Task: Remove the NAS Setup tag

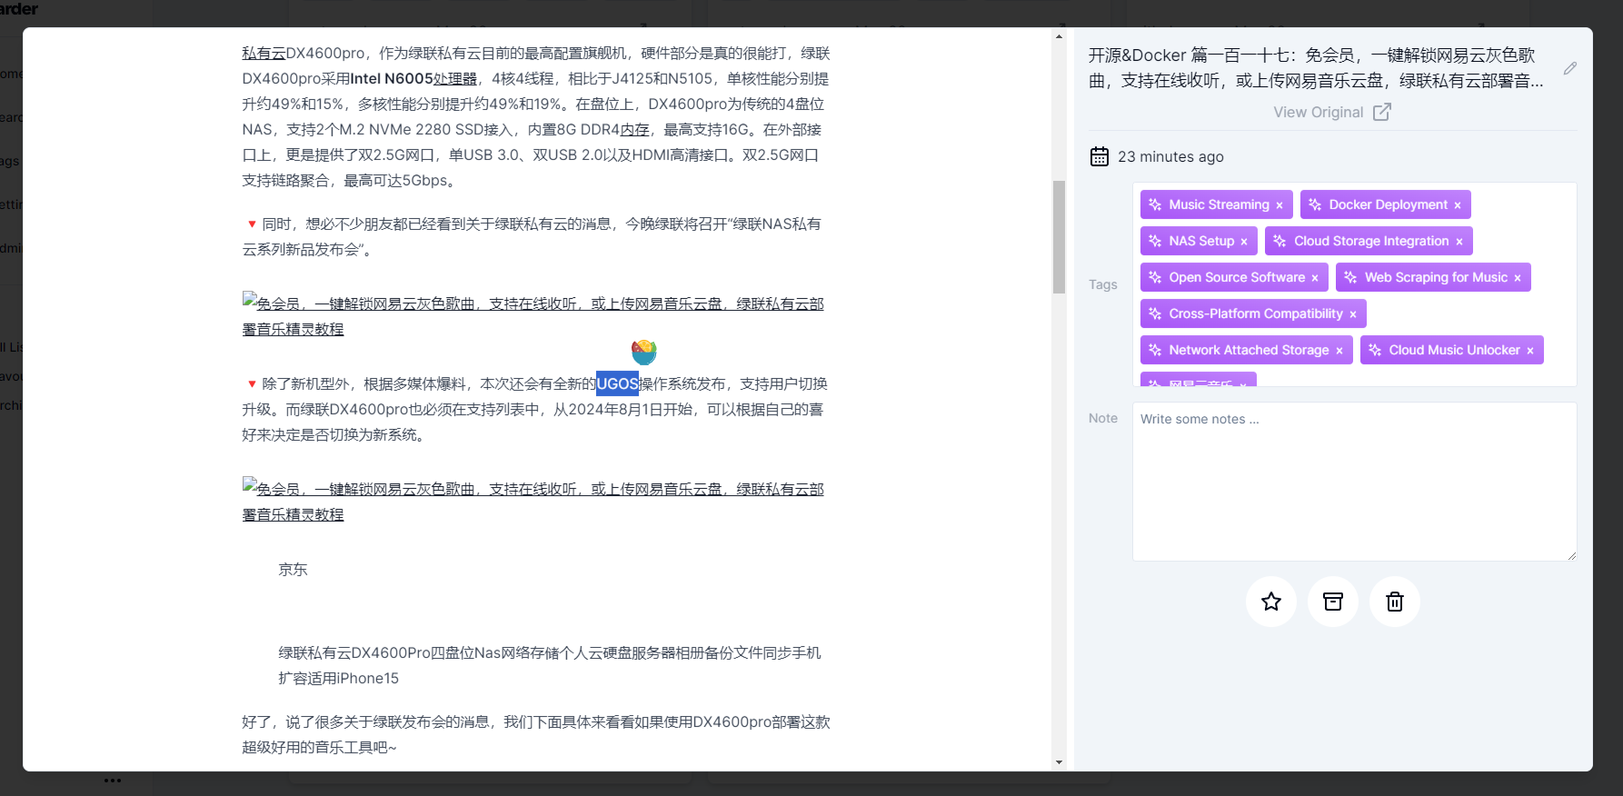Action: (x=1244, y=242)
